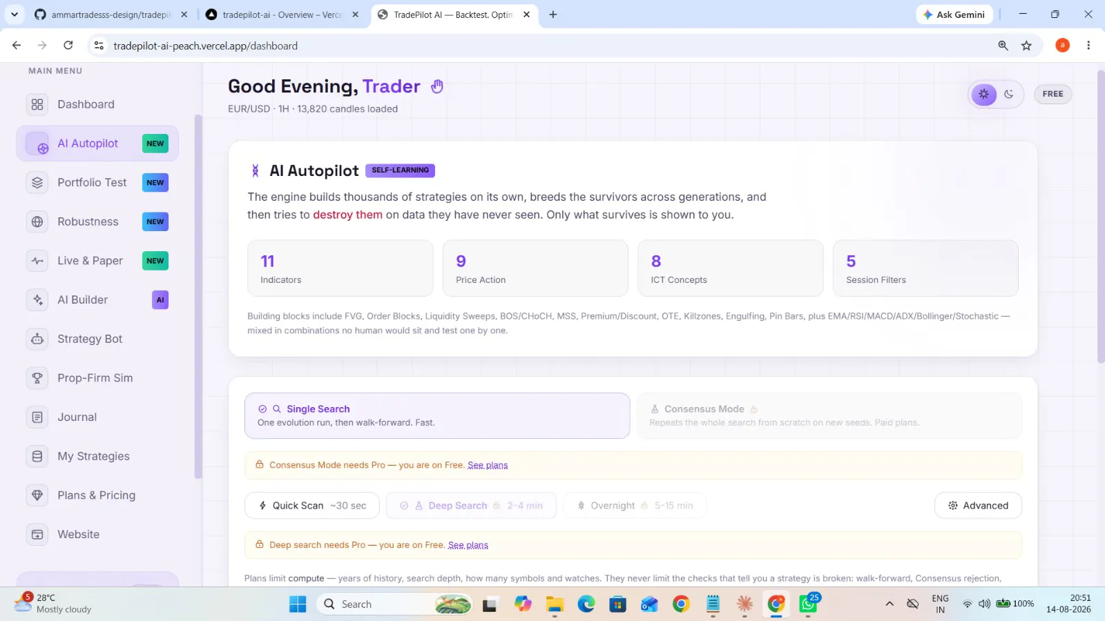This screenshot has height=621, width=1105.
Task: Open the zoom magnifier in address bar
Action: point(1003,46)
